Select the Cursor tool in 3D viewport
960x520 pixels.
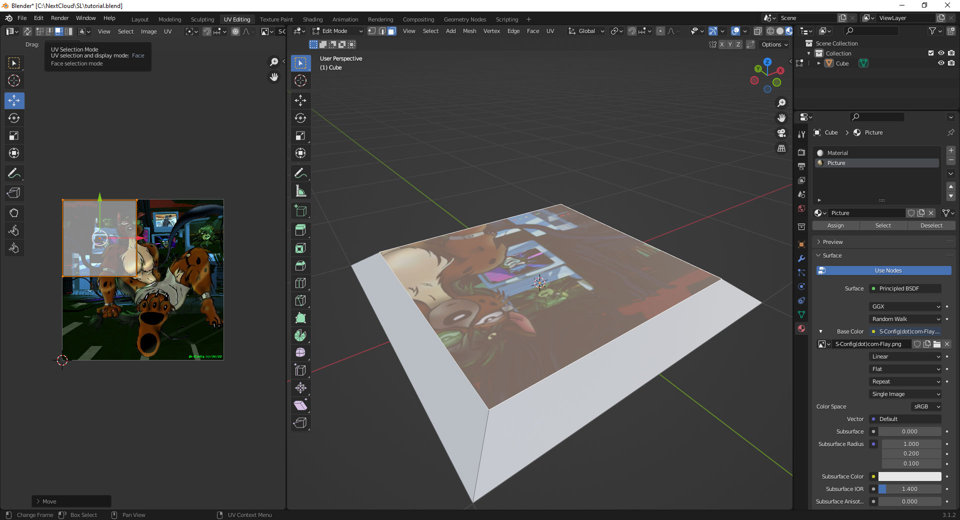(300, 80)
